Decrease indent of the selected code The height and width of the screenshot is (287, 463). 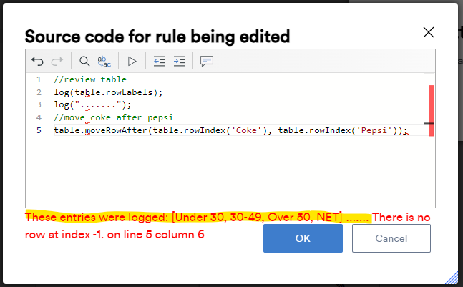(x=160, y=62)
